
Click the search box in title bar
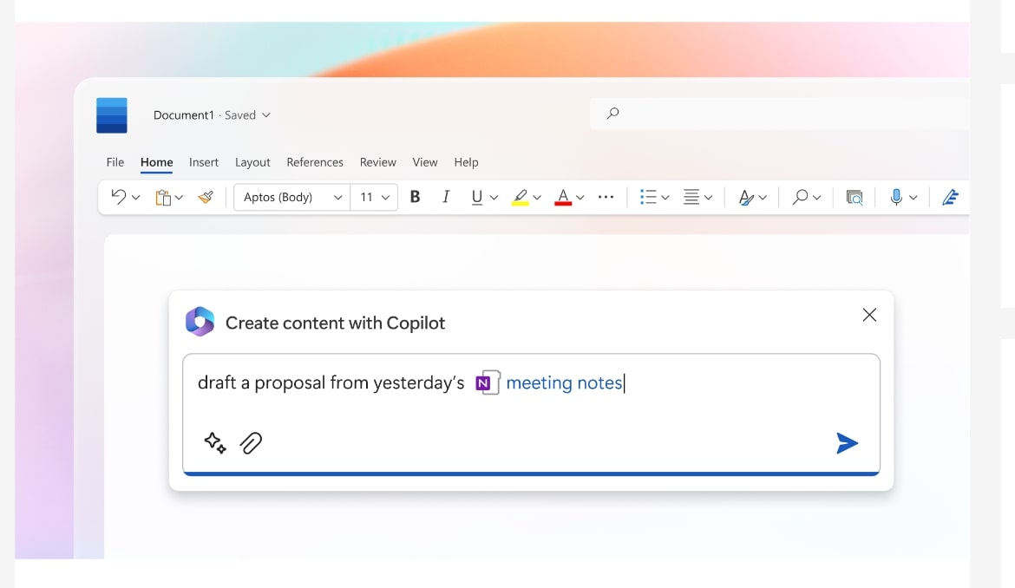781,113
